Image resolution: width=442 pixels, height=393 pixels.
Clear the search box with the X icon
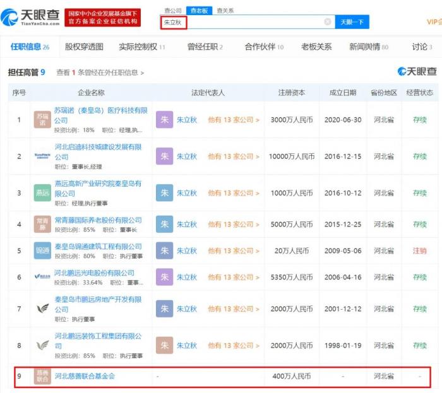(328, 22)
